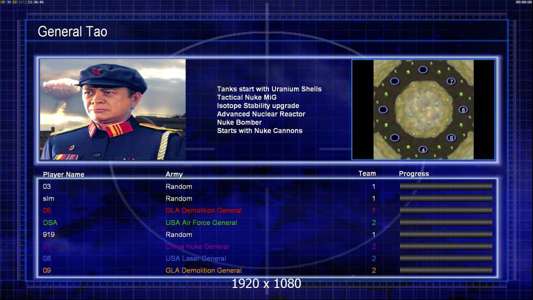The image size is (533, 300).
Task: Select player name slm
Action: click(48, 198)
